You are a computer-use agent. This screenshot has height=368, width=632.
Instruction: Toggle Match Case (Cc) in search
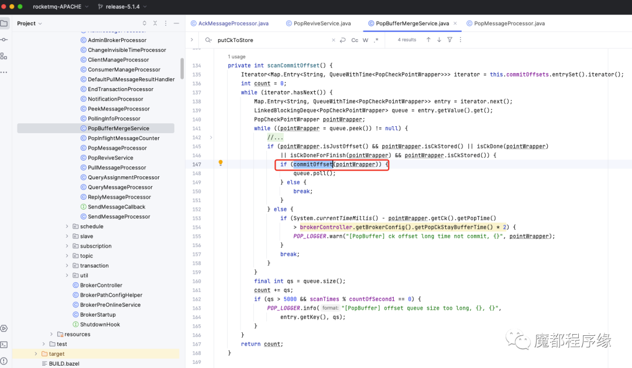point(355,40)
